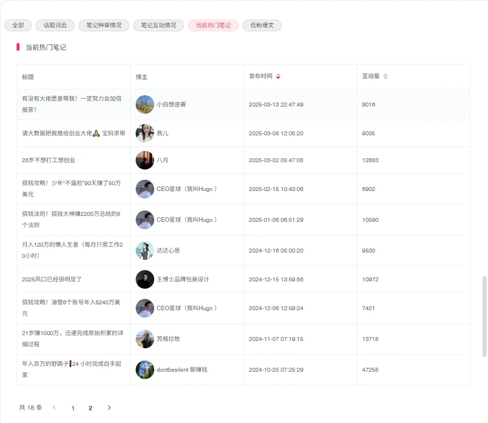Go back using the left pagination chevron
Screen dimensions: 488x423
[54, 407]
